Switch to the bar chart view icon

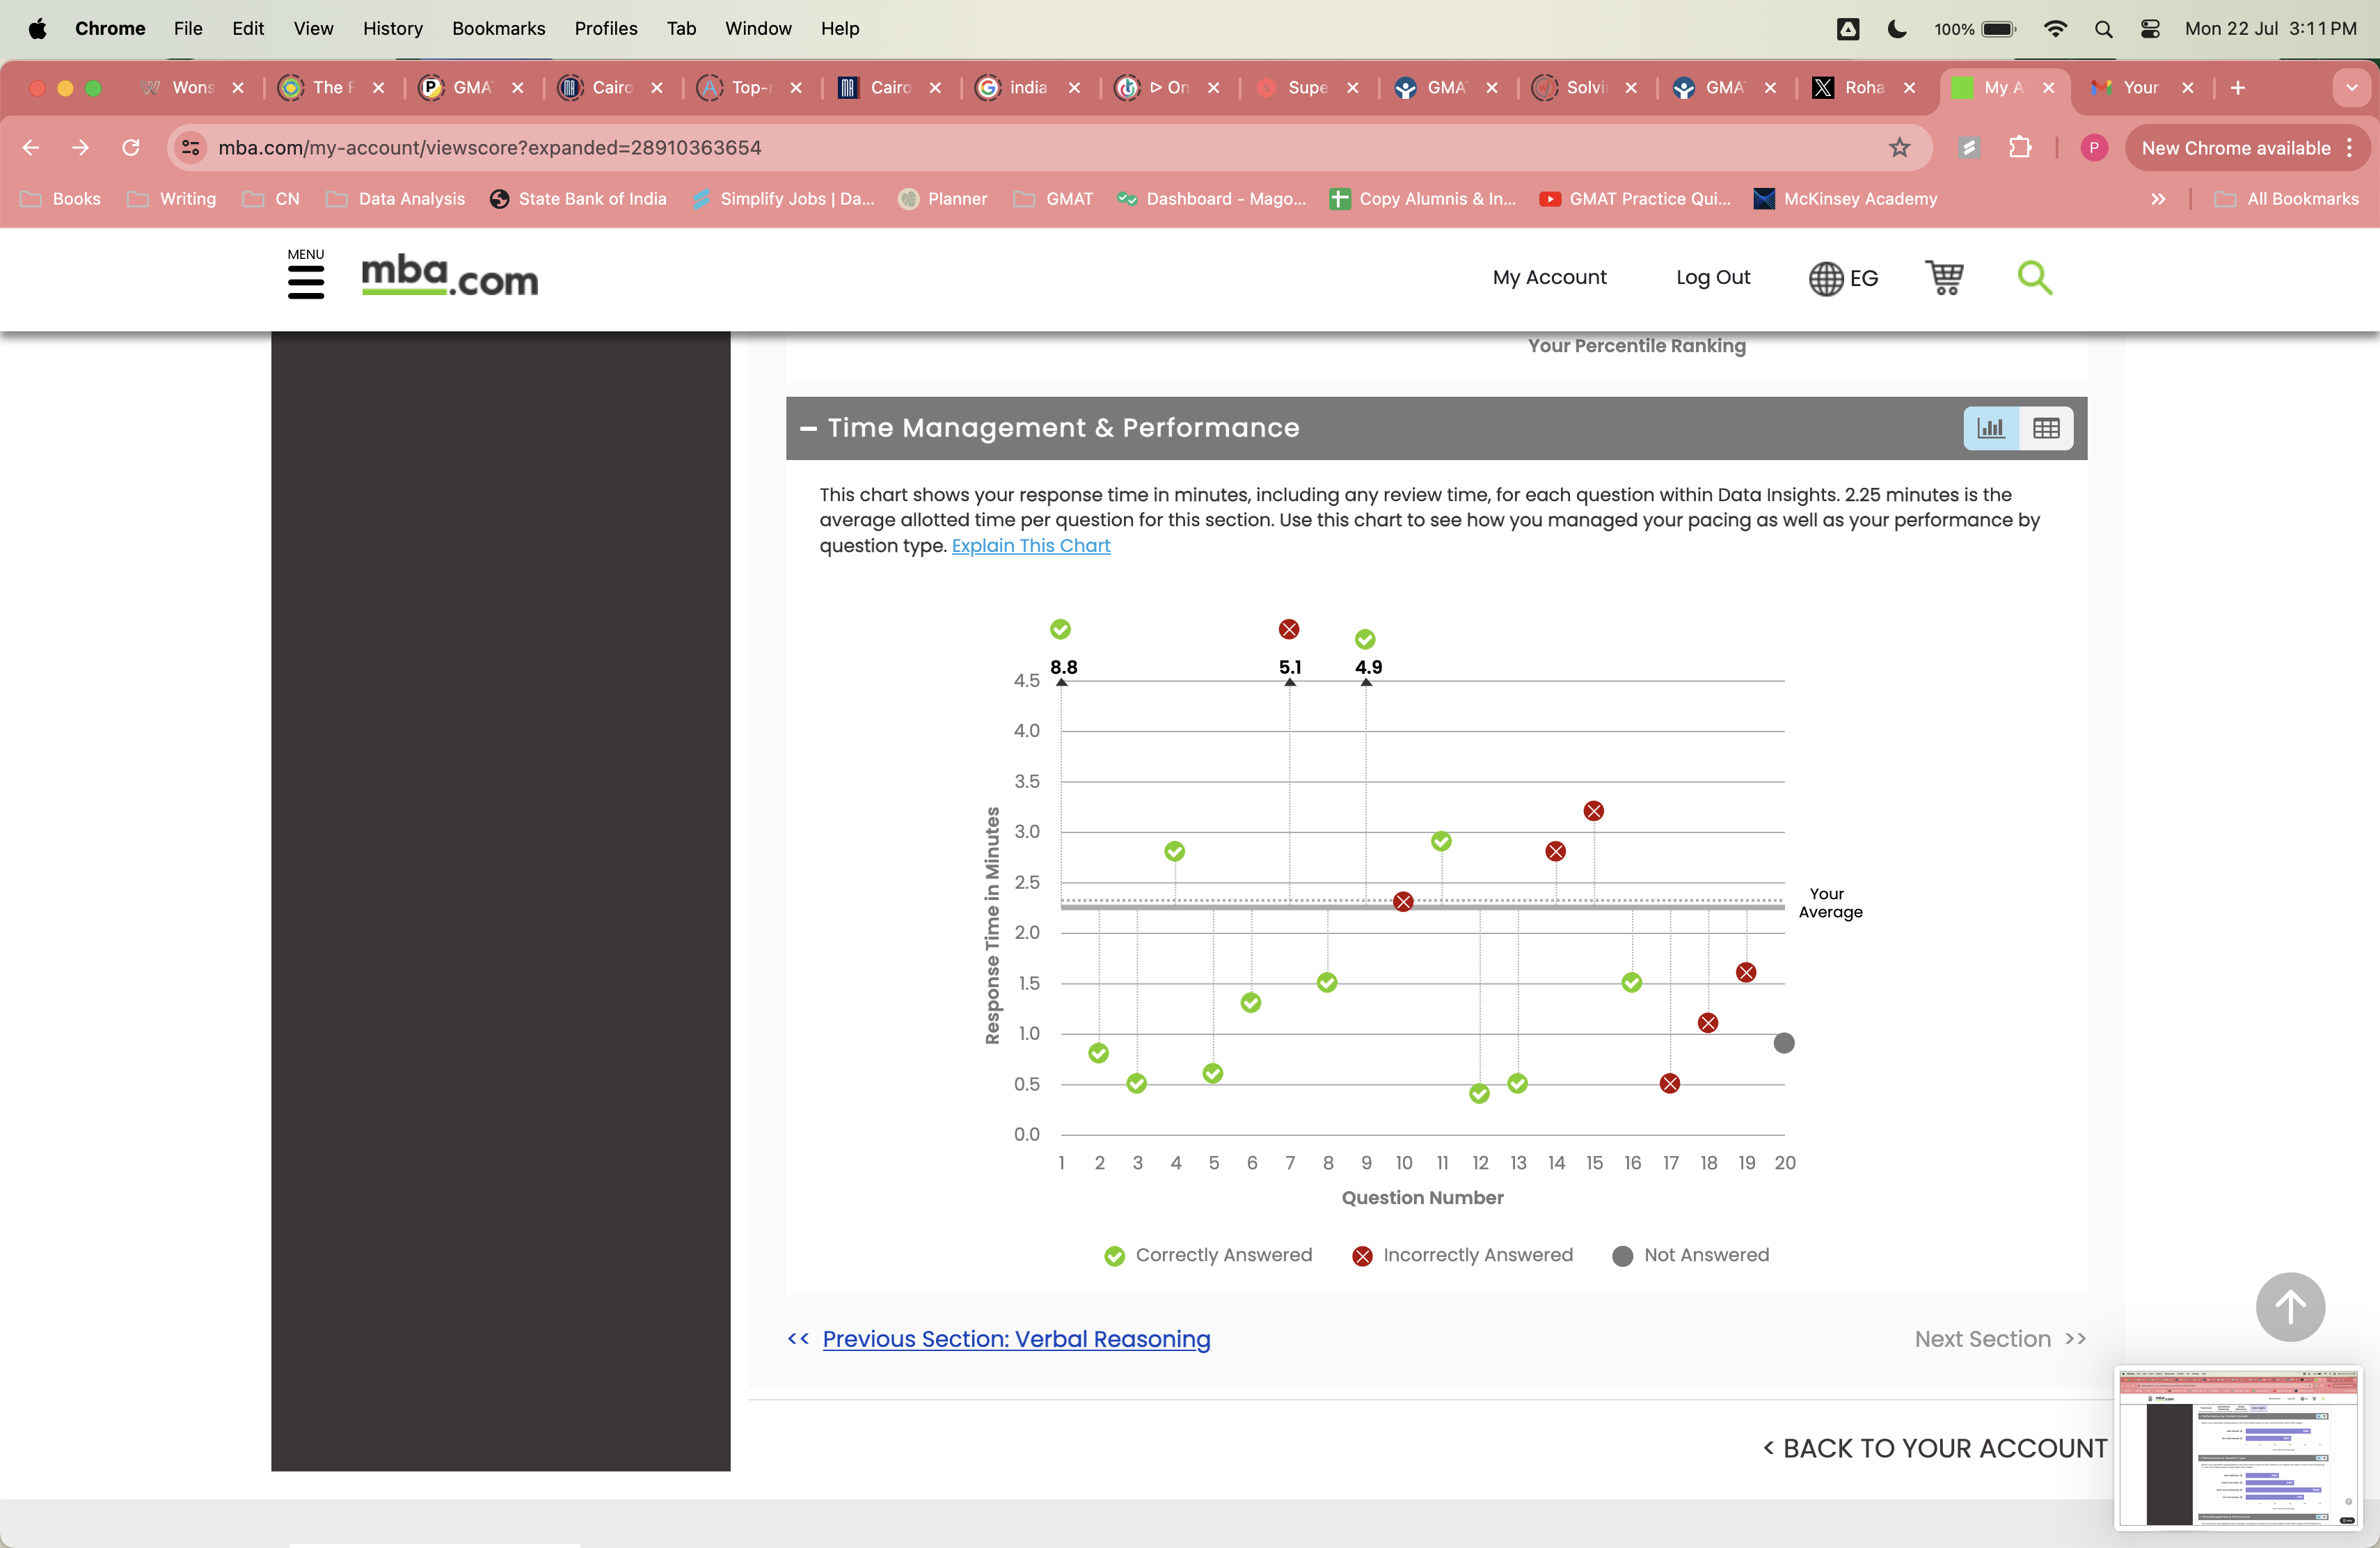tap(1991, 428)
